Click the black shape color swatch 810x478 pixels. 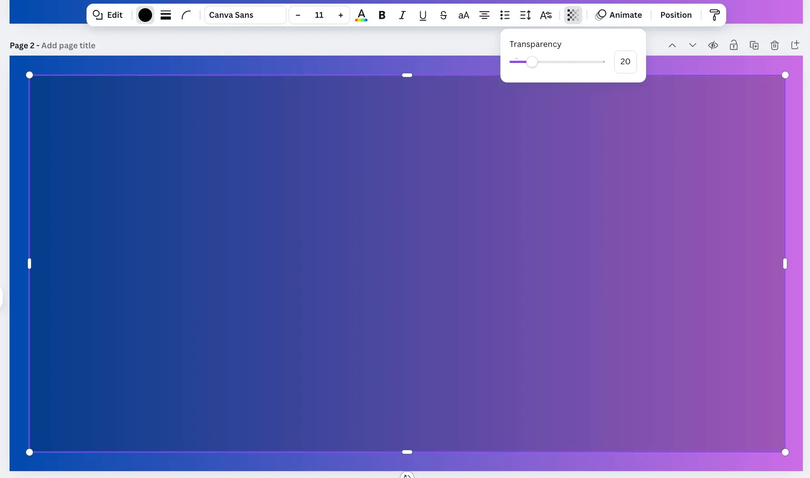click(x=145, y=15)
